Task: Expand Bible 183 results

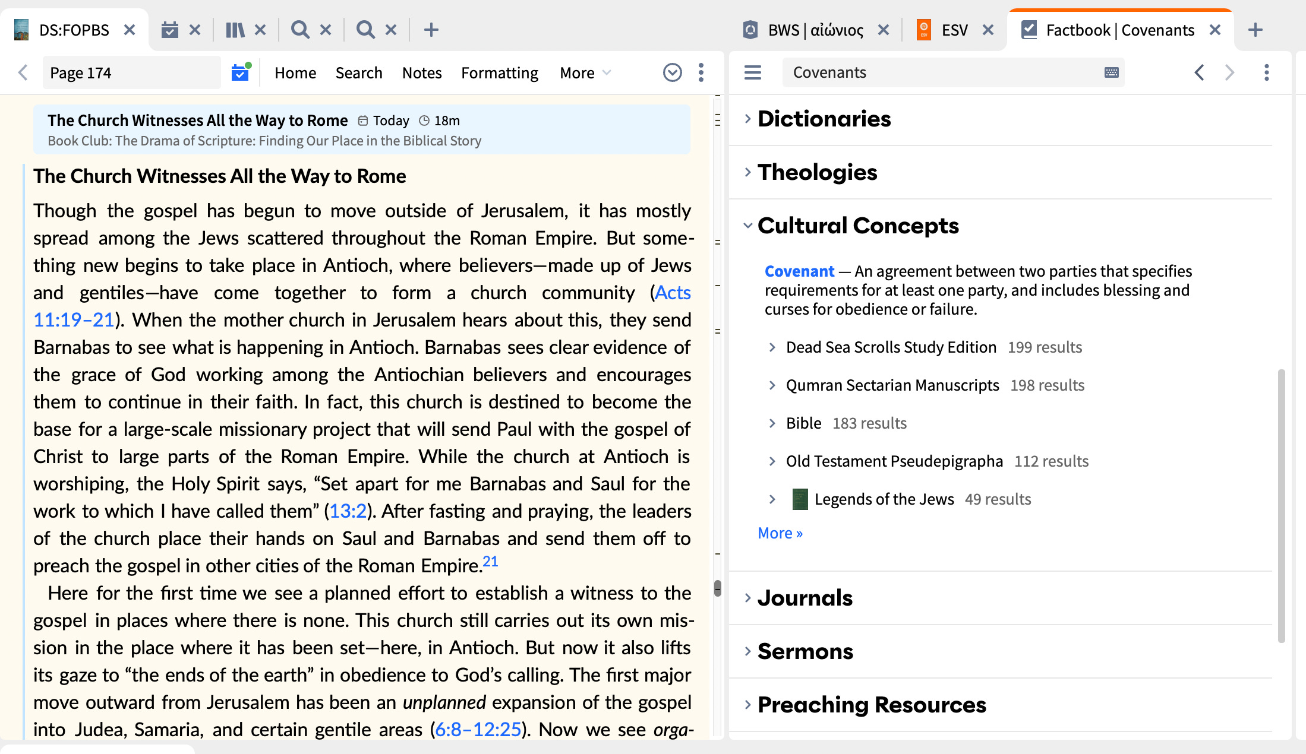Action: 772,423
